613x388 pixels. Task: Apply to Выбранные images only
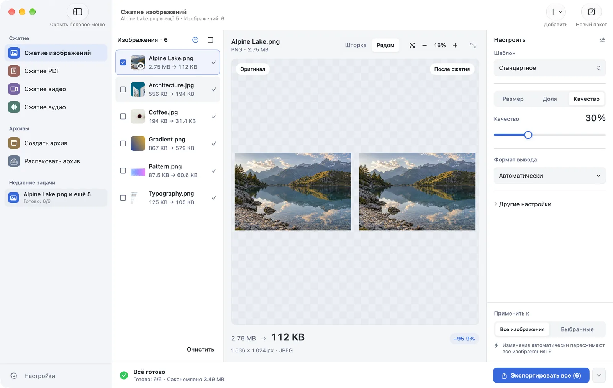(577, 329)
